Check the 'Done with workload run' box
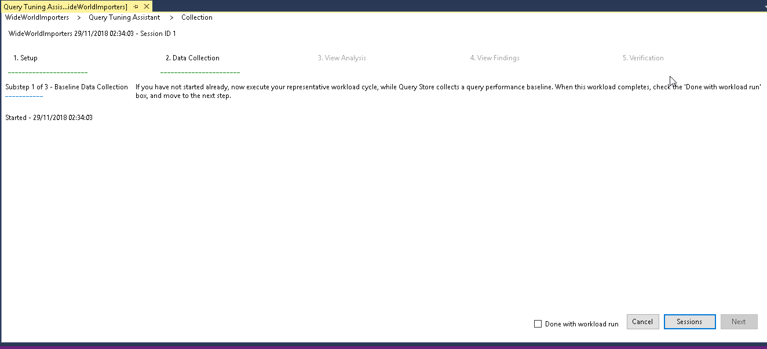This screenshot has height=349, width=767. pyautogui.click(x=538, y=324)
